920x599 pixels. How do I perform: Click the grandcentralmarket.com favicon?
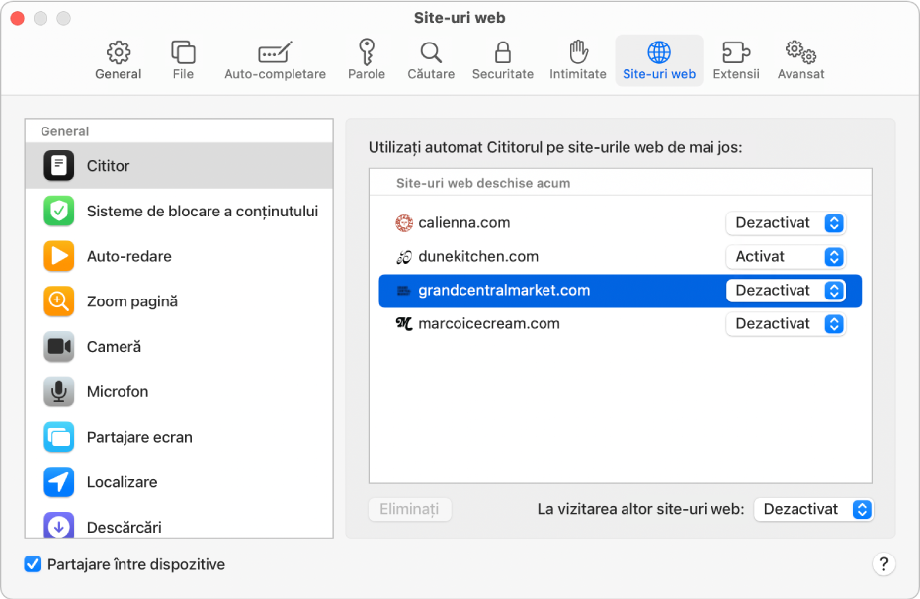click(403, 291)
